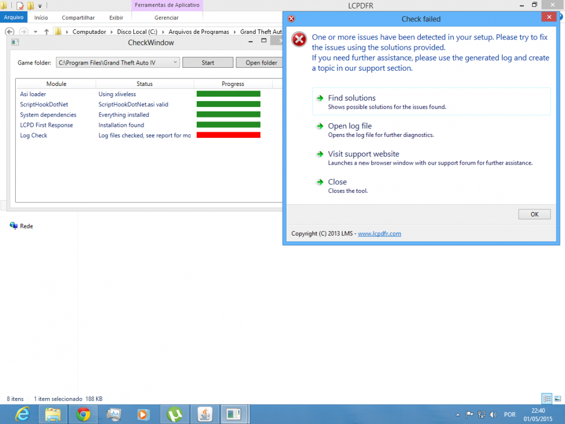Expand the Game folder path dropdown
The image size is (565, 424).
pos(175,62)
